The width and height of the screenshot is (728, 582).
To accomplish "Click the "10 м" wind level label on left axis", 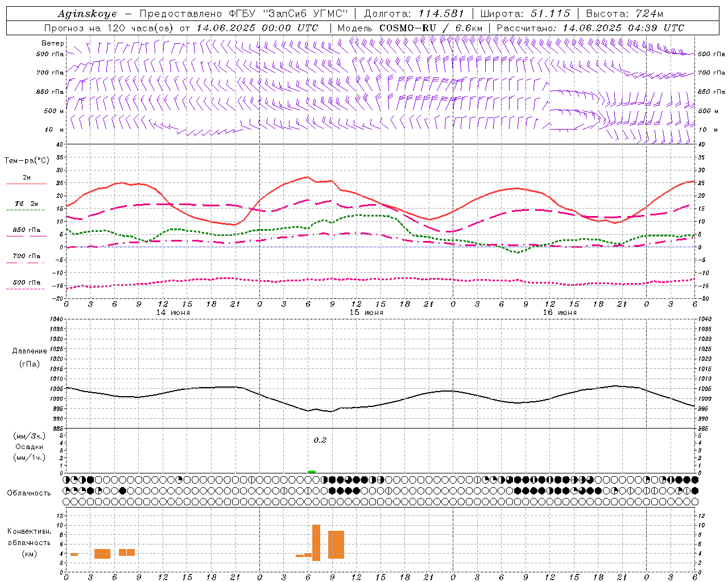I will coord(55,130).
